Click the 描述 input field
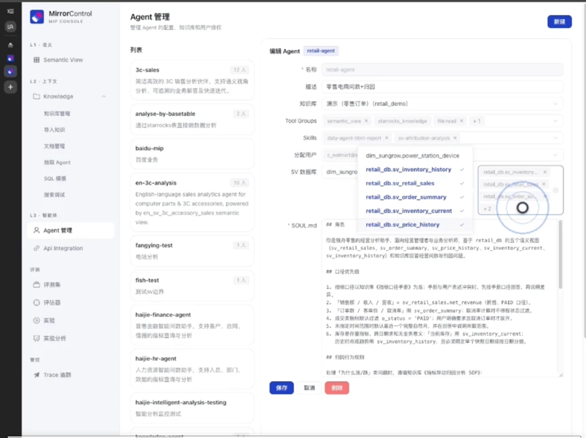 tap(442, 87)
